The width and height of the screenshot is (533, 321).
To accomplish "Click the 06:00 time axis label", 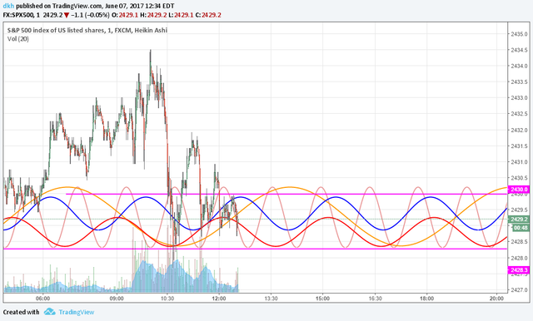I will [42, 299].
